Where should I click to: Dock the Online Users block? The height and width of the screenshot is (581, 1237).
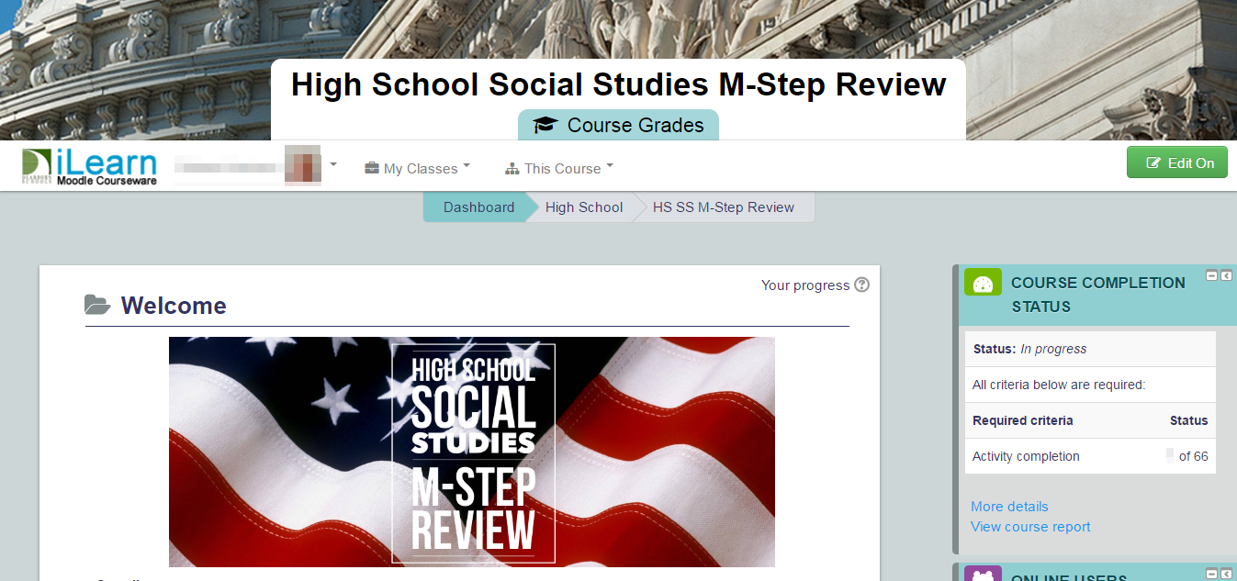tap(1226, 573)
